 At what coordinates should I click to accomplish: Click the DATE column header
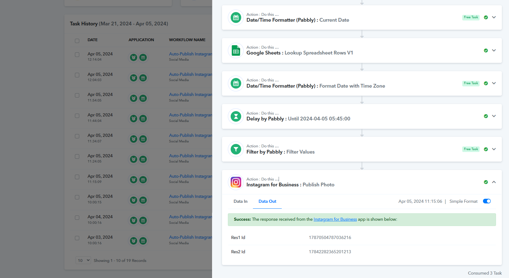coord(93,40)
